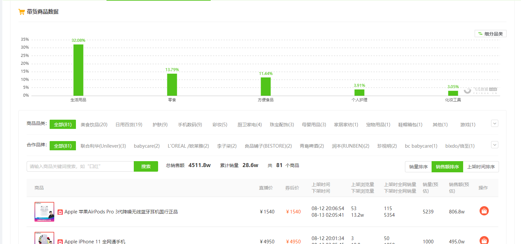Click the 零食 13.79% chart bar
The image size is (521, 244).
[172, 85]
